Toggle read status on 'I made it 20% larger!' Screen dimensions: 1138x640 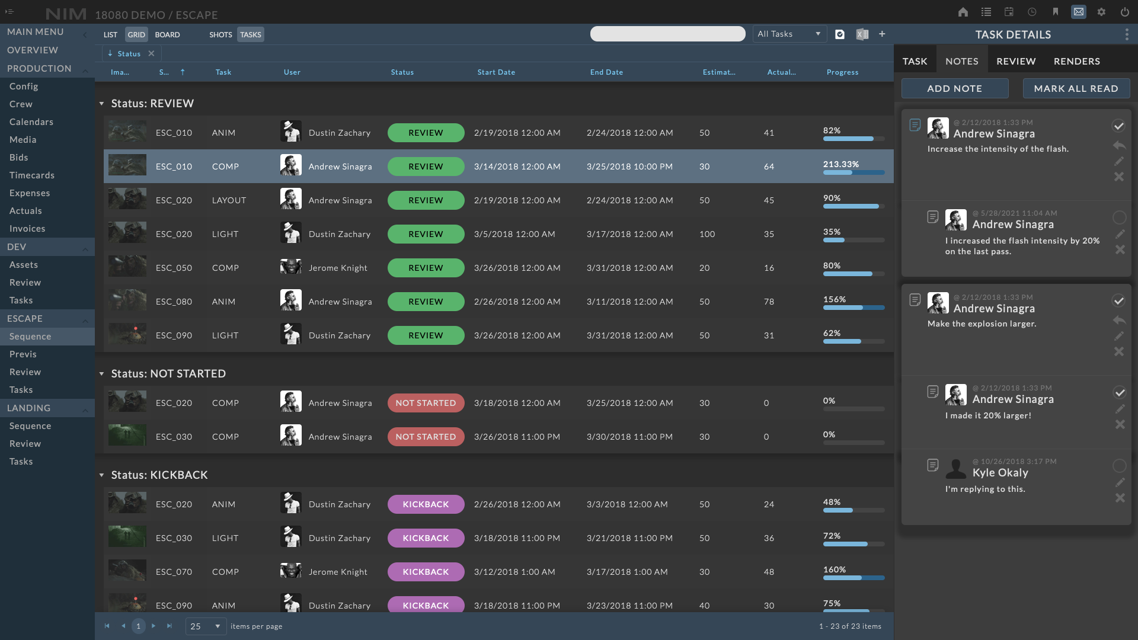tap(1119, 392)
